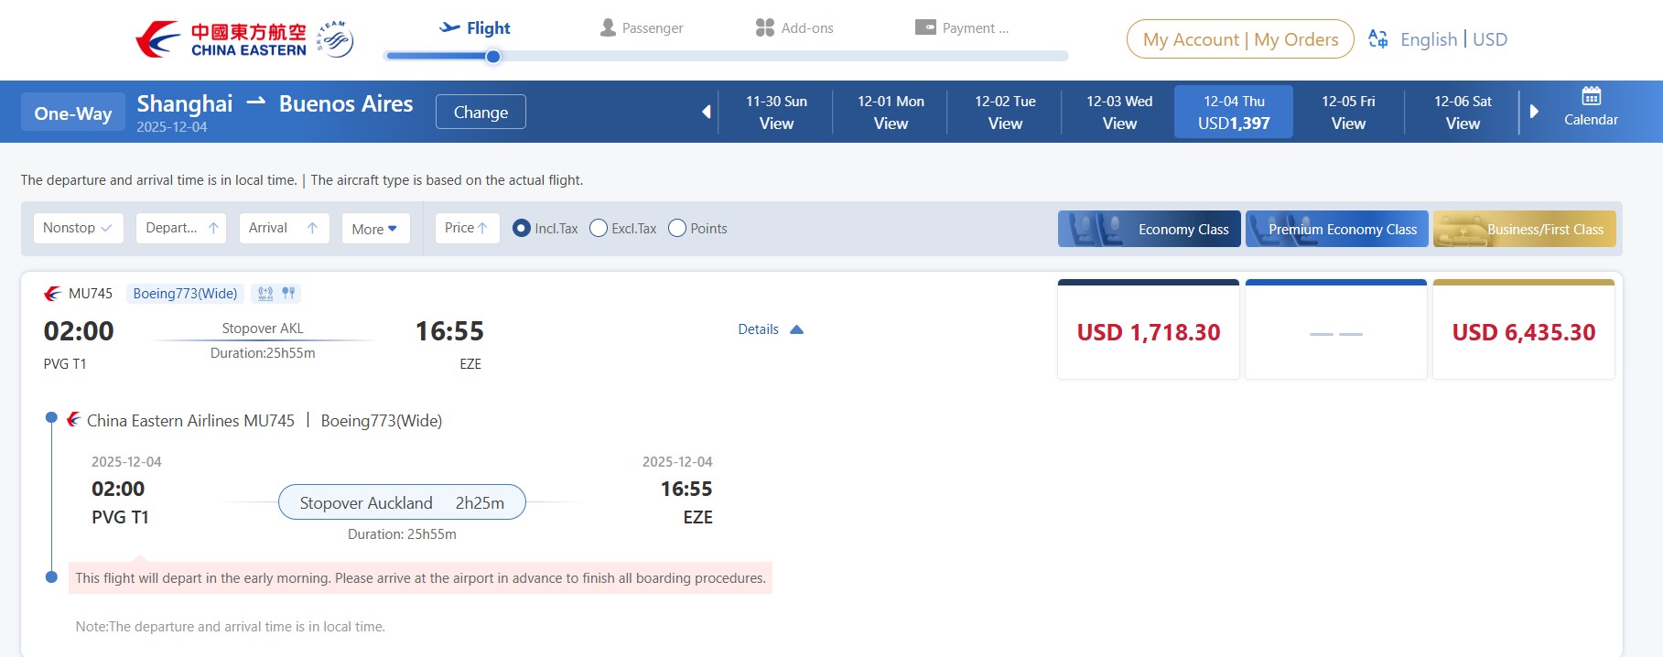Image resolution: width=1663 pixels, height=657 pixels.
Task: Select the 12-06 Sat date tab
Action: [1463, 112]
